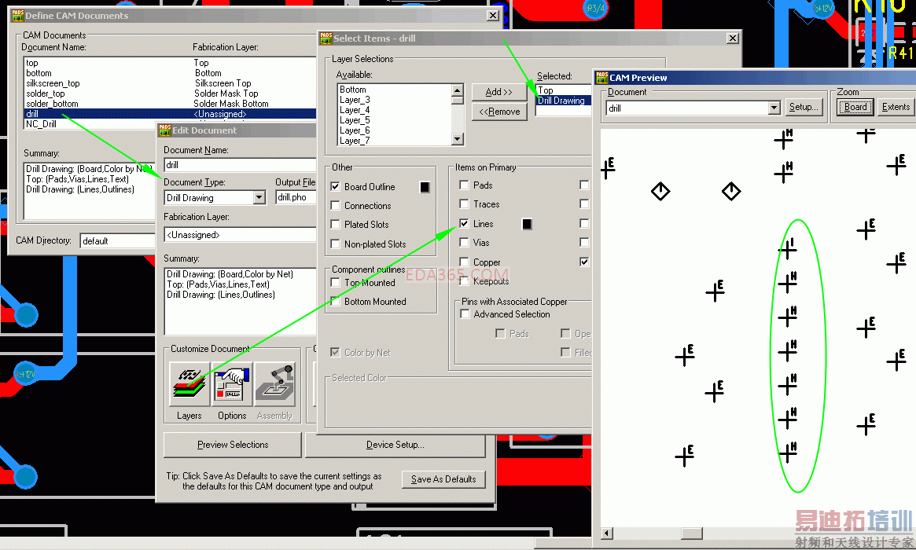Click the disabled Assembly icon
This screenshot has width=916, height=550.
274,384
